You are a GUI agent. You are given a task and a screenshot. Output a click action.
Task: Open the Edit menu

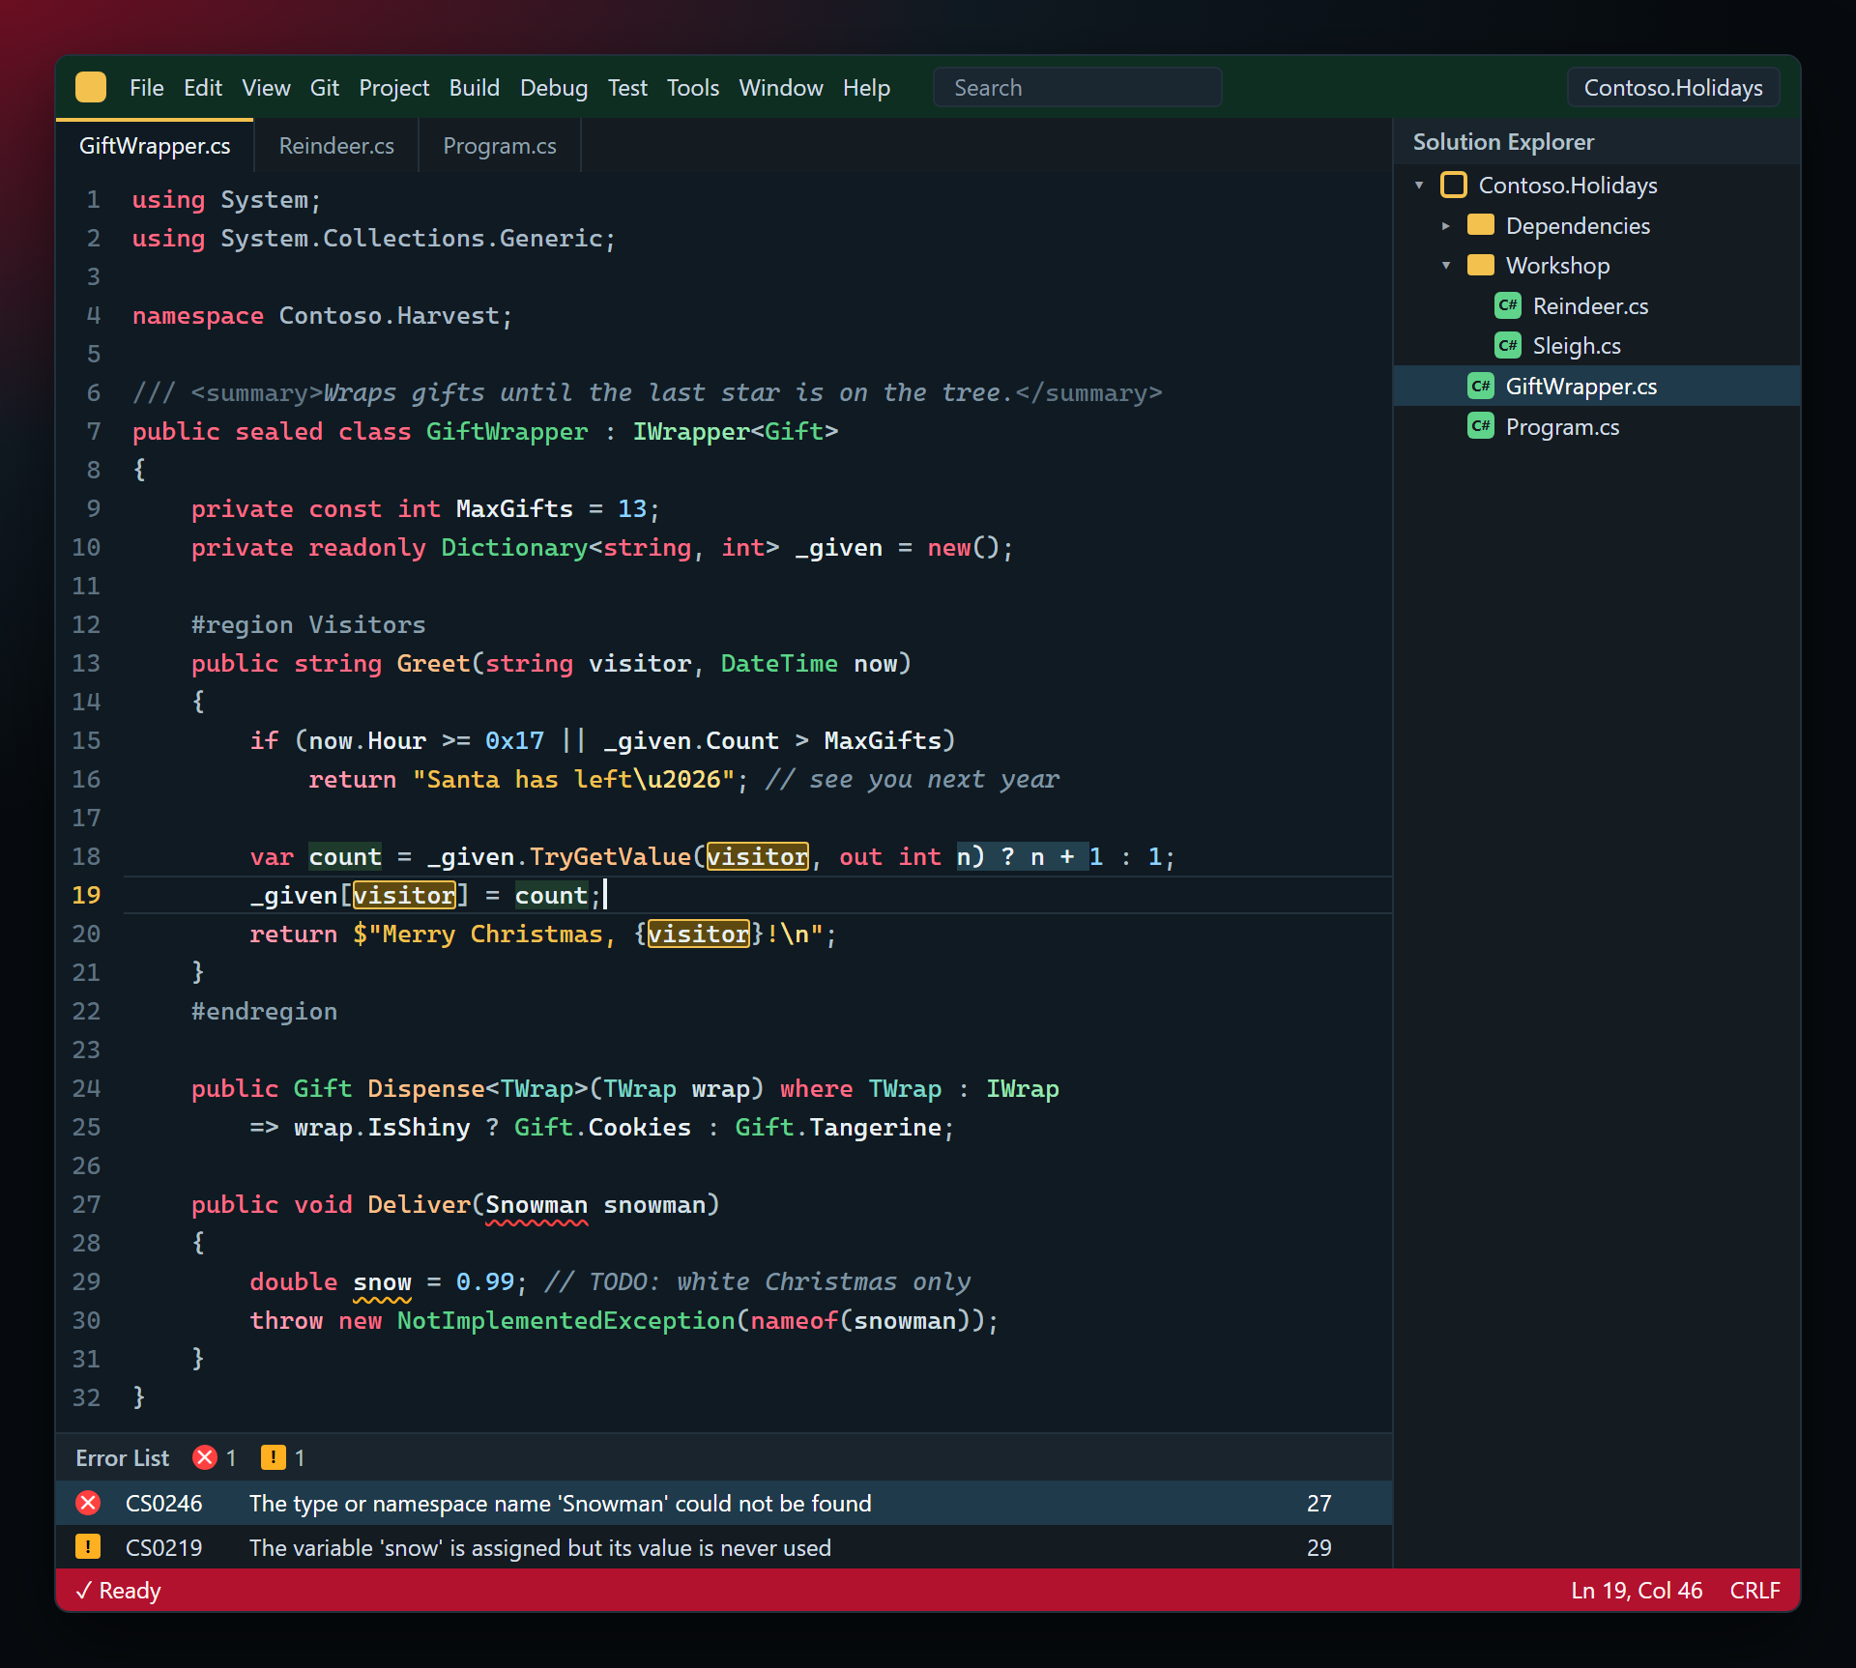click(x=203, y=88)
